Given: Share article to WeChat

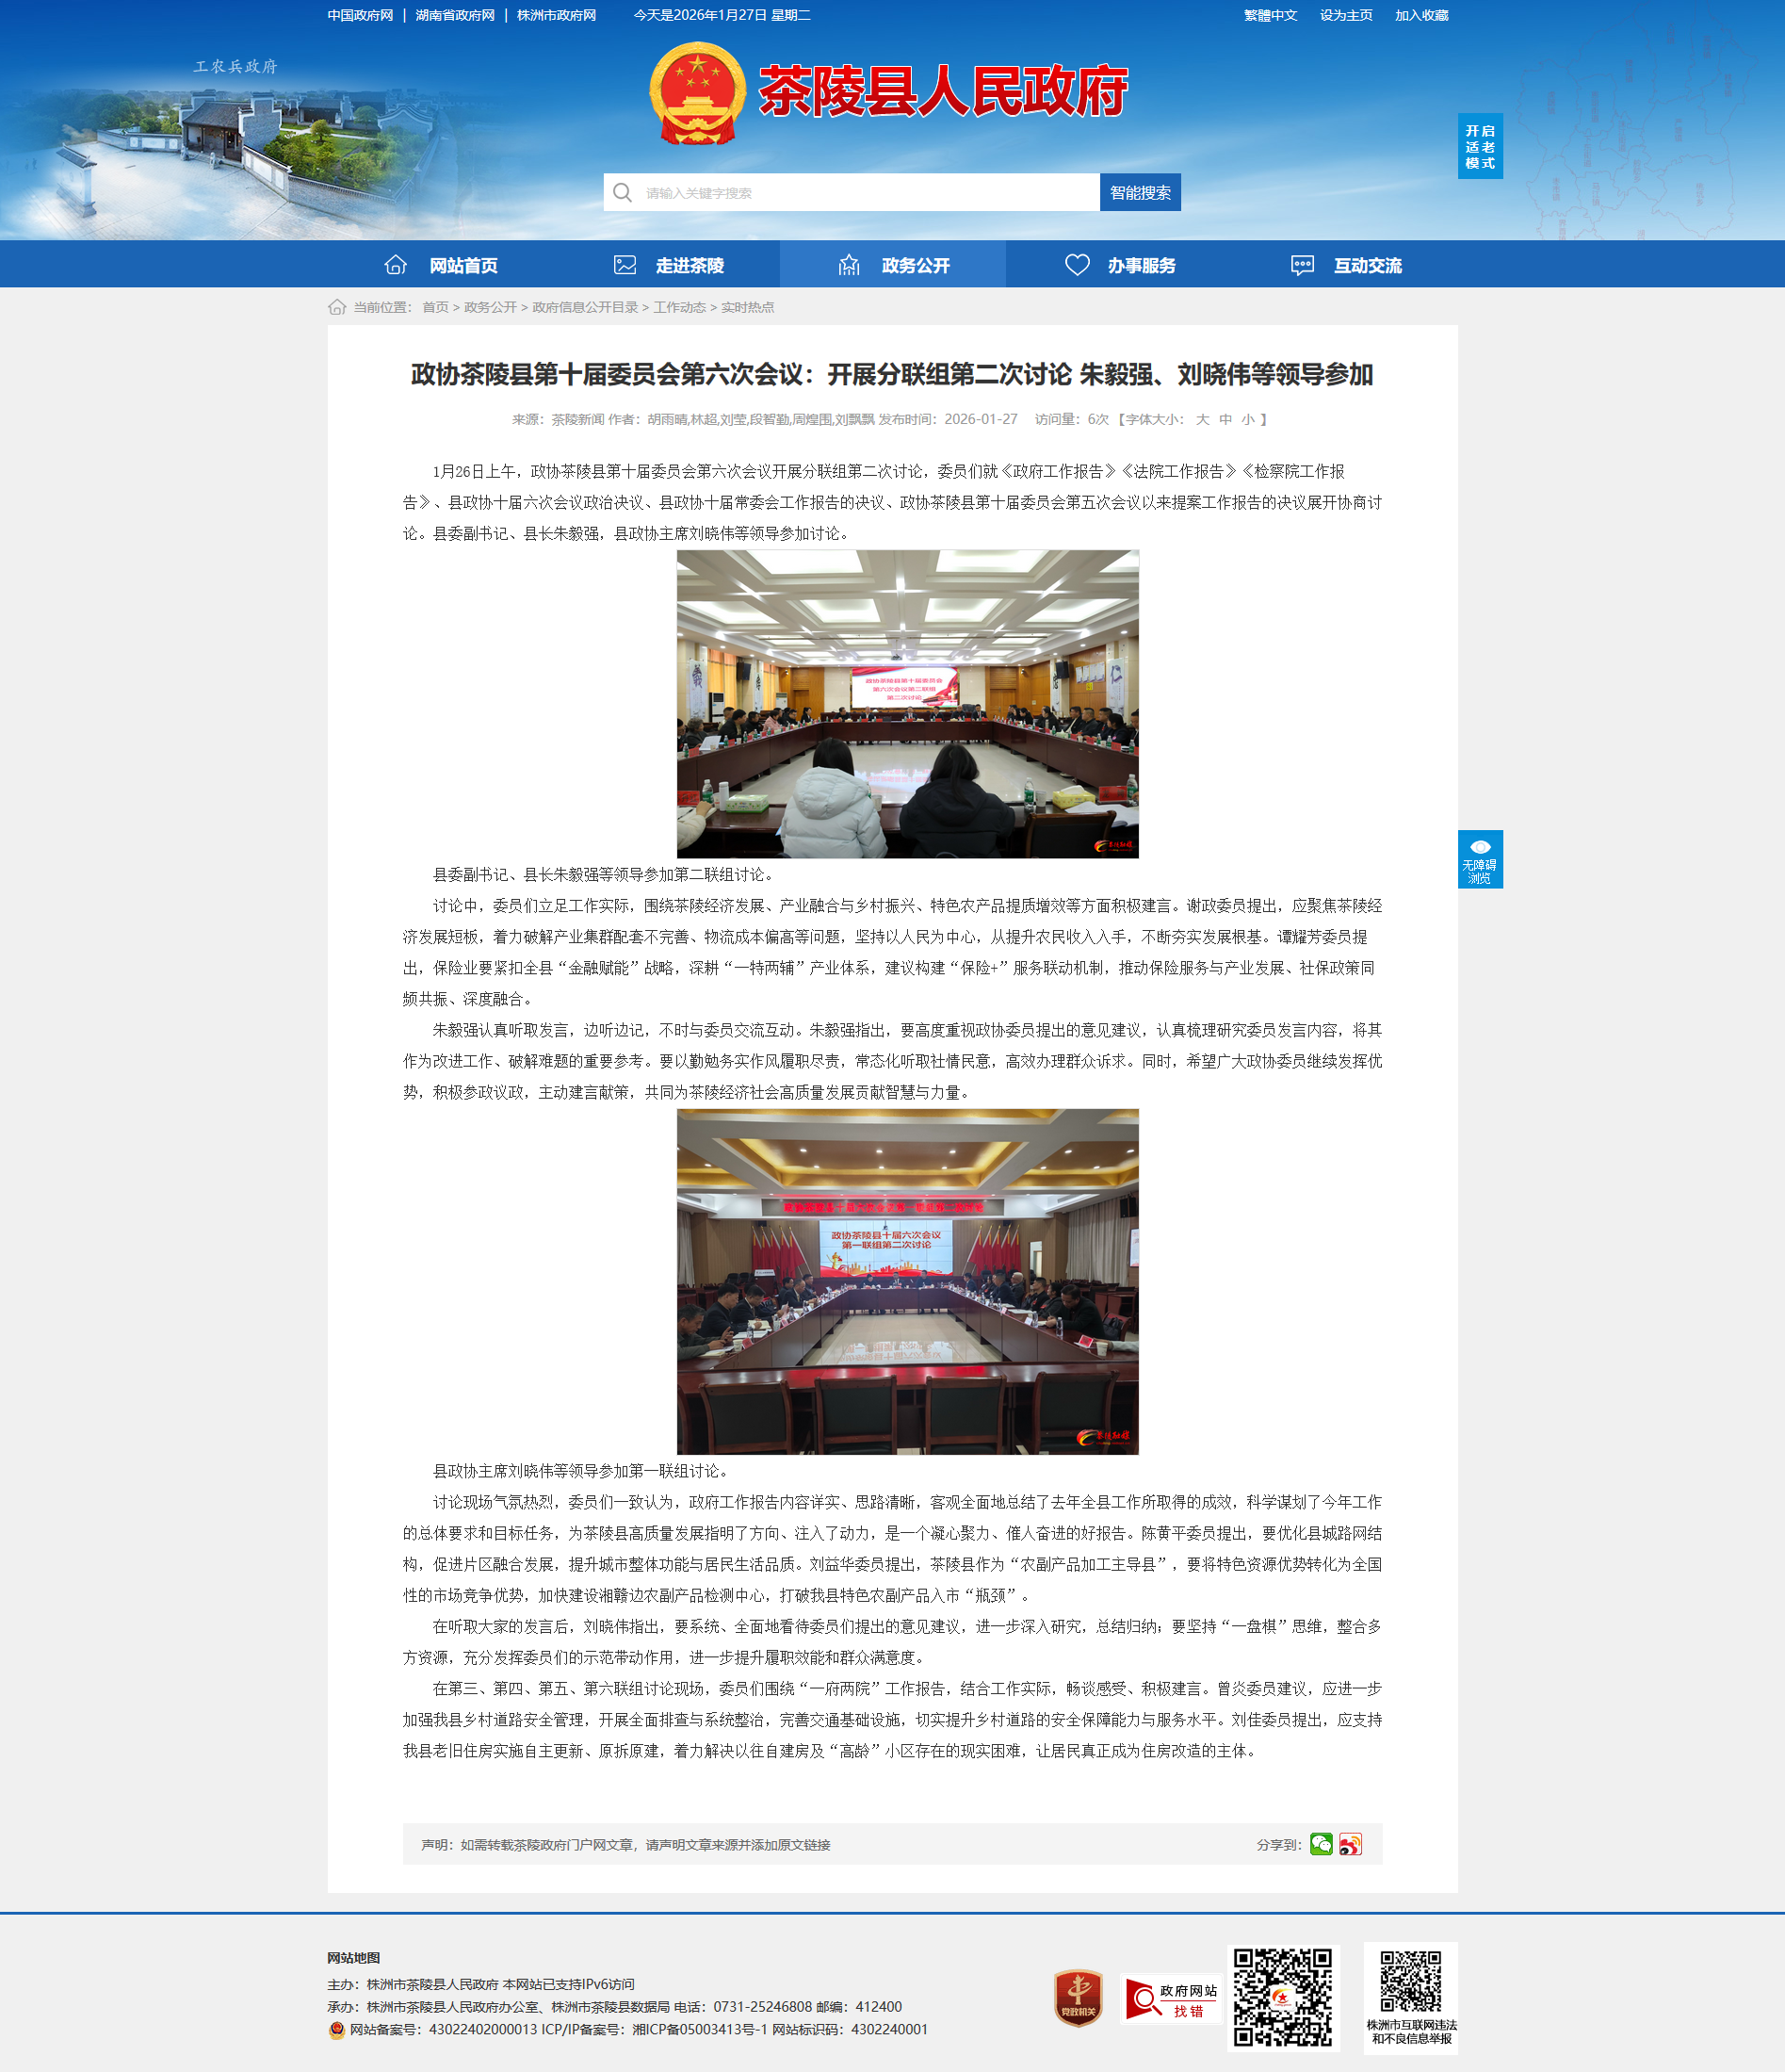Looking at the screenshot, I should (x=1321, y=1844).
